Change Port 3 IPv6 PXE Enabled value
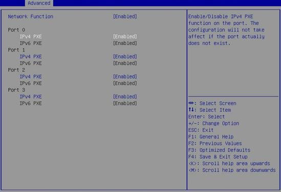This screenshot has height=192, width=281. 125,103
